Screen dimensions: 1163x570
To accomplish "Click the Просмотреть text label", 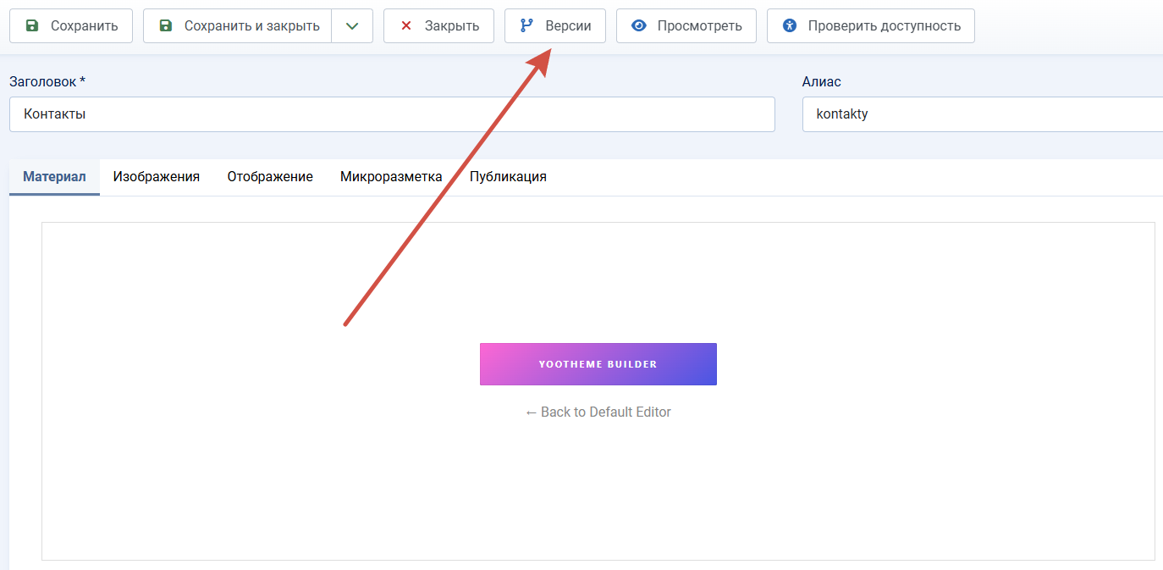I will tap(700, 25).
